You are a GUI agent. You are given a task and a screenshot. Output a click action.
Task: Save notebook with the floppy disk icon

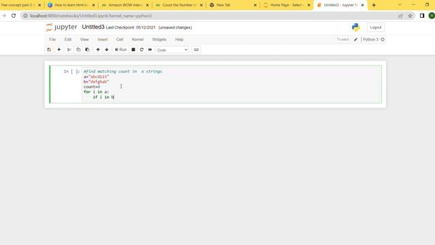(x=49, y=50)
